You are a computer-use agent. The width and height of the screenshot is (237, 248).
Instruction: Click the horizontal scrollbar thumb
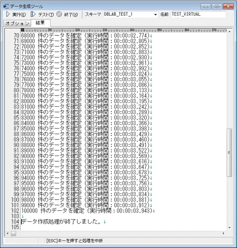(13, 233)
